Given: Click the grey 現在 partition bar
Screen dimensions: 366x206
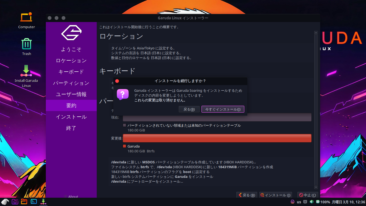Looking at the screenshot, I should point(217,117).
